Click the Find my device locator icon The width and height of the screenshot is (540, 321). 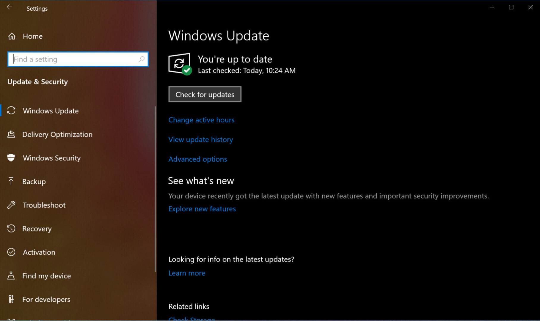click(x=11, y=276)
